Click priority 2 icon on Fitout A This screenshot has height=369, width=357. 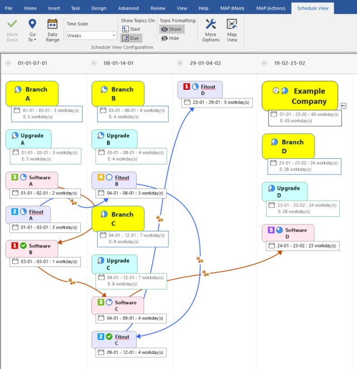(15, 211)
